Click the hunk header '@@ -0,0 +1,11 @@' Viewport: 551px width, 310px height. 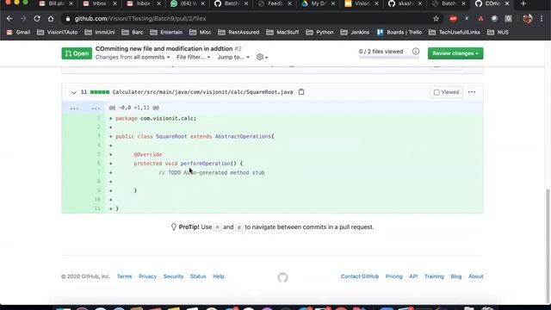pyautogui.click(x=134, y=108)
